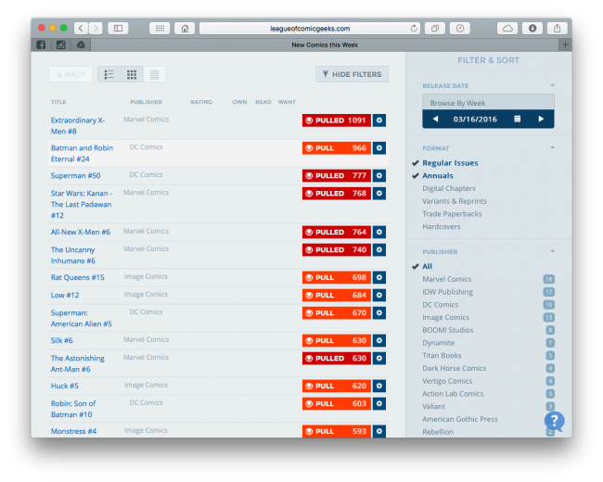Uncheck Annuals format
The height and width of the screenshot is (482, 603).
coord(438,176)
